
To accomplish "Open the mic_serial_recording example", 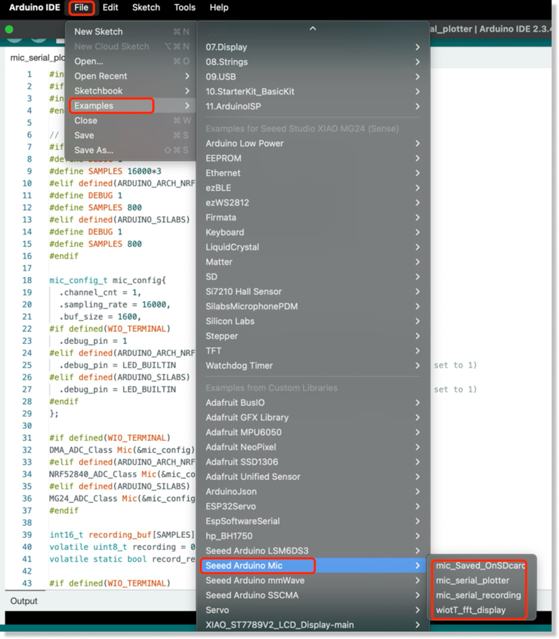I will pos(481,595).
